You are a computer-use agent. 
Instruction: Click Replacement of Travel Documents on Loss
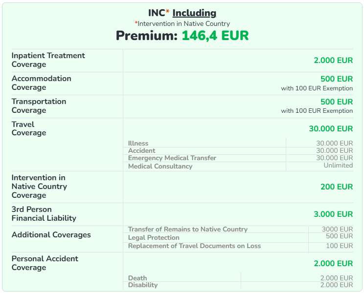coord(194,246)
